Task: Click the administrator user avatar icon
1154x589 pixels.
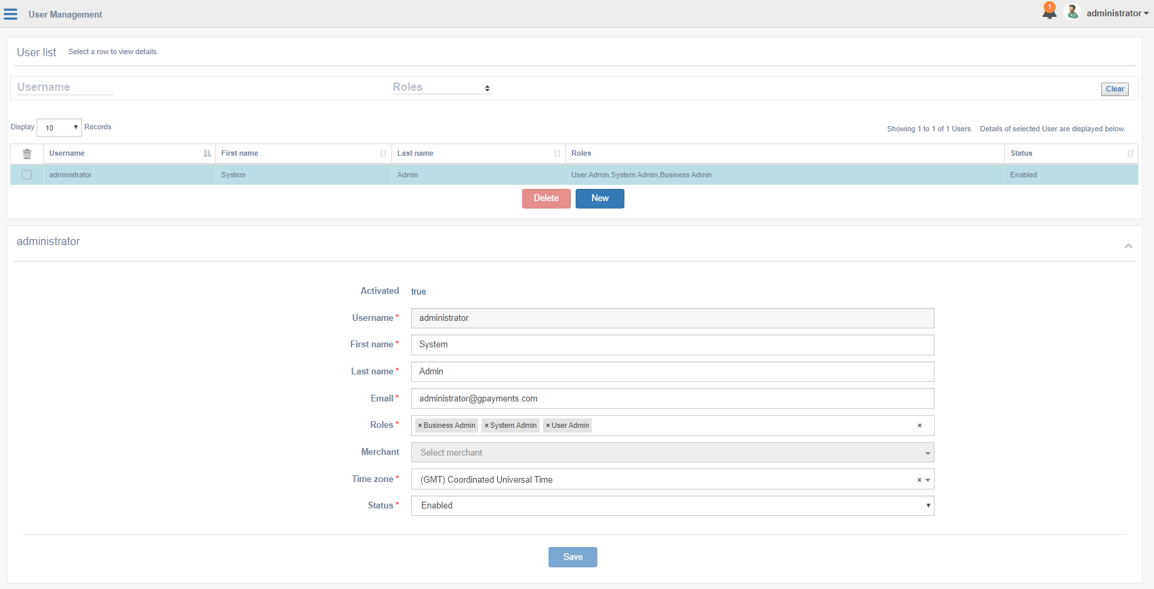Action: pos(1072,12)
